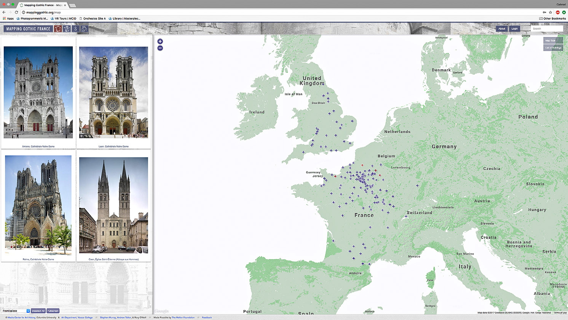Open the Photogrammetric M... bookmark
The width and height of the screenshot is (568, 320).
(32, 18)
